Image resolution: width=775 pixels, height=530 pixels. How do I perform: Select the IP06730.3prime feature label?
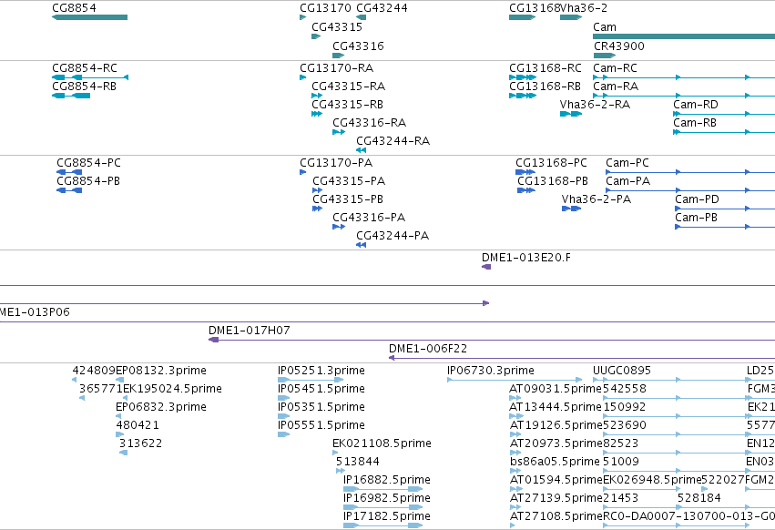click(491, 371)
